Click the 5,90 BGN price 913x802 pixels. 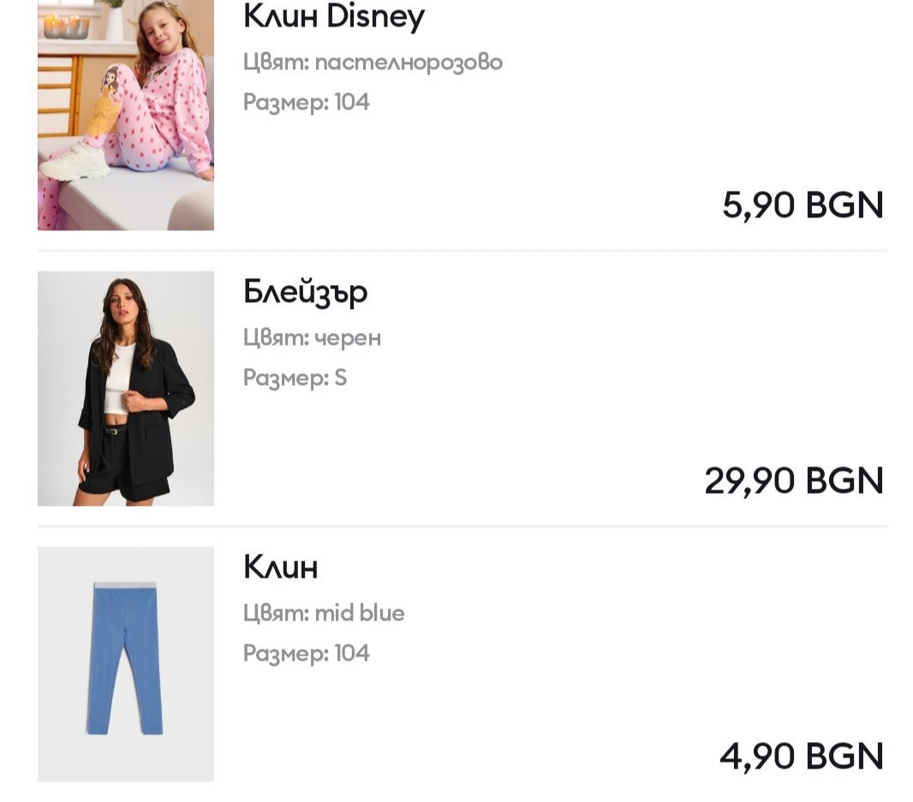coord(803,205)
